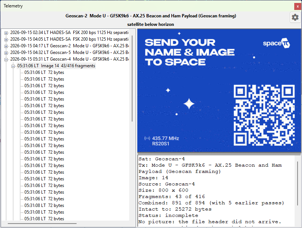Click the QR code in the image
The width and height of the screenshot is (302, 228).
pos(264,115)
